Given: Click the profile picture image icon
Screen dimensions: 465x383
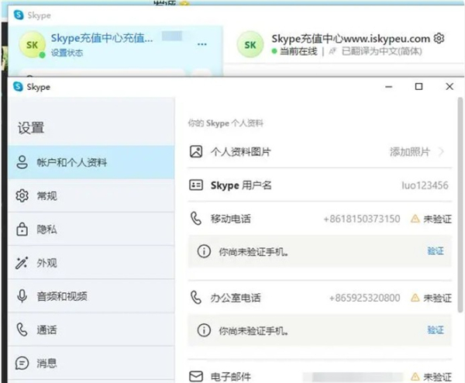Looking at the screenshot, I should pyautogui.click(x=196, y=152).
